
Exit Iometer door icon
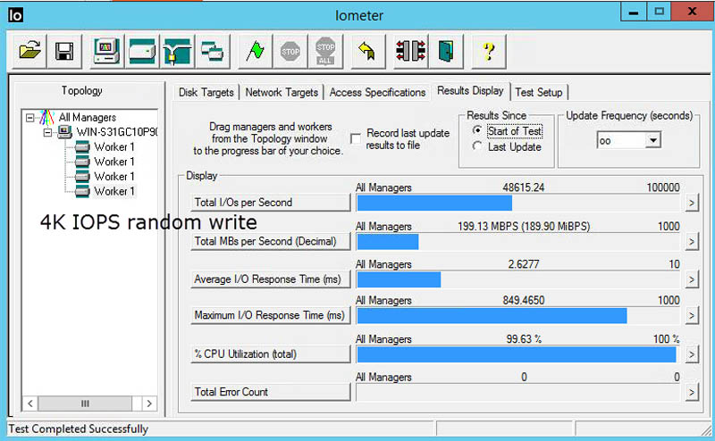click(445, 51)
